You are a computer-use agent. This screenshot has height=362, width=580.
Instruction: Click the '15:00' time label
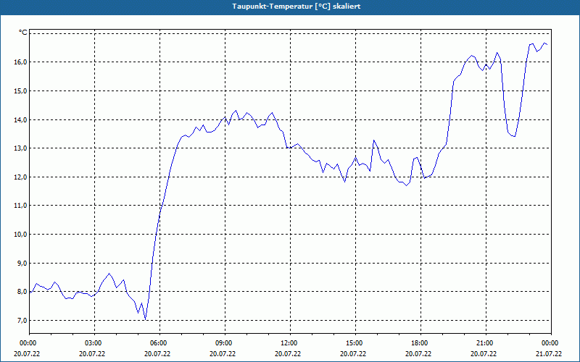pyautogui.click(x=355, y=343)
